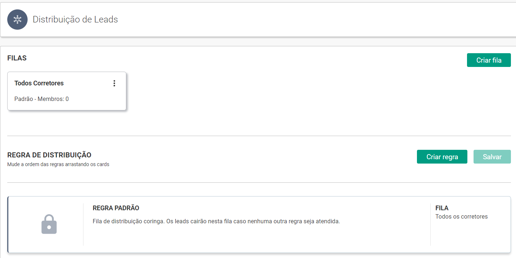Click the FILAS section heading
This screenshot has width=516, height=258.
tap(17, 58)
